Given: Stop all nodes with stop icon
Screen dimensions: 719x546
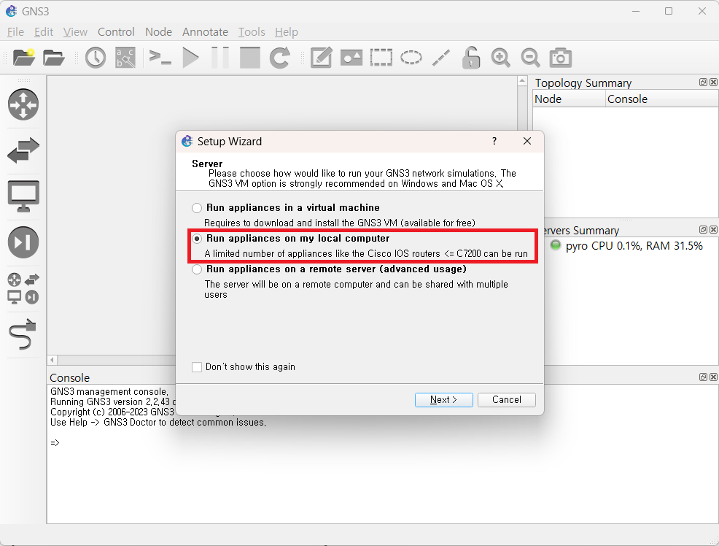Looking at the screenshot, I should point(250,58).
